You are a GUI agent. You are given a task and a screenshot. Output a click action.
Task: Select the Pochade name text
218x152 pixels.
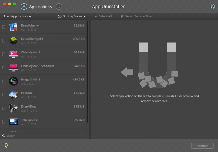point(27,93)
